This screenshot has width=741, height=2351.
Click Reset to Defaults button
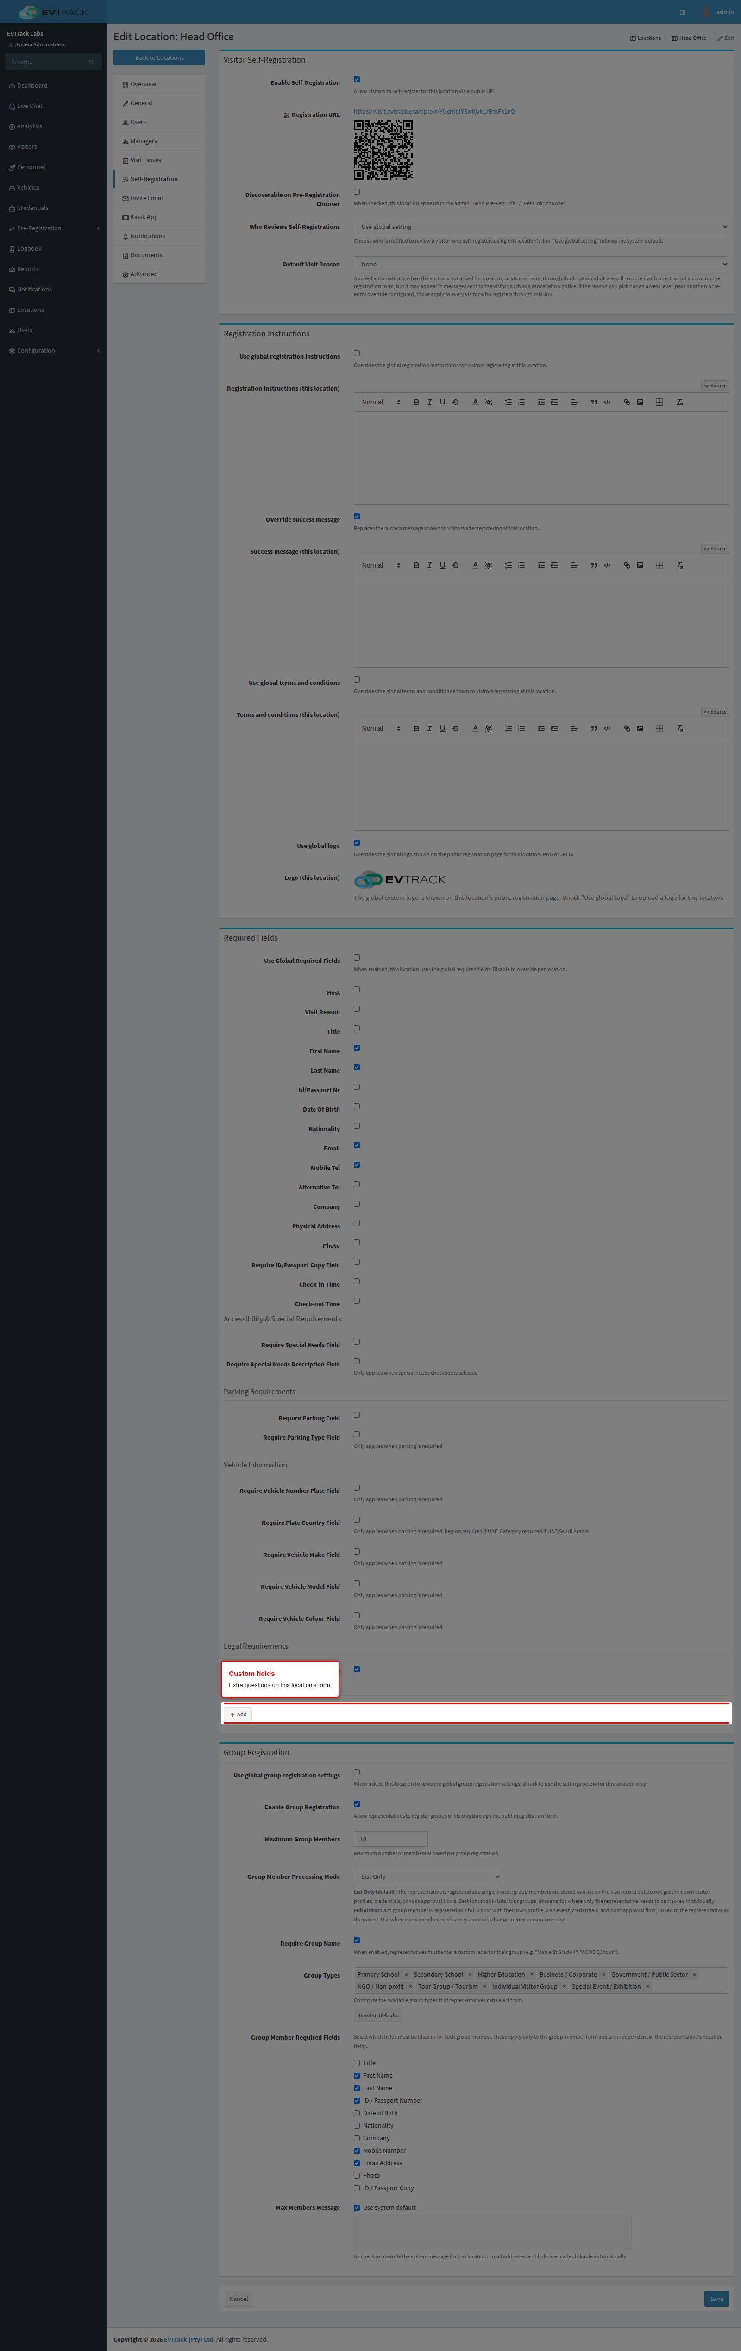pos(379,2015)
